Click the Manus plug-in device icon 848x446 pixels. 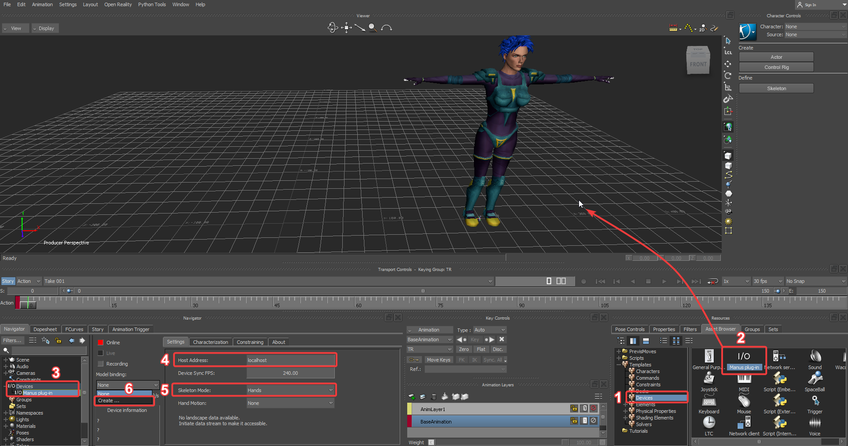click(744, 357)
